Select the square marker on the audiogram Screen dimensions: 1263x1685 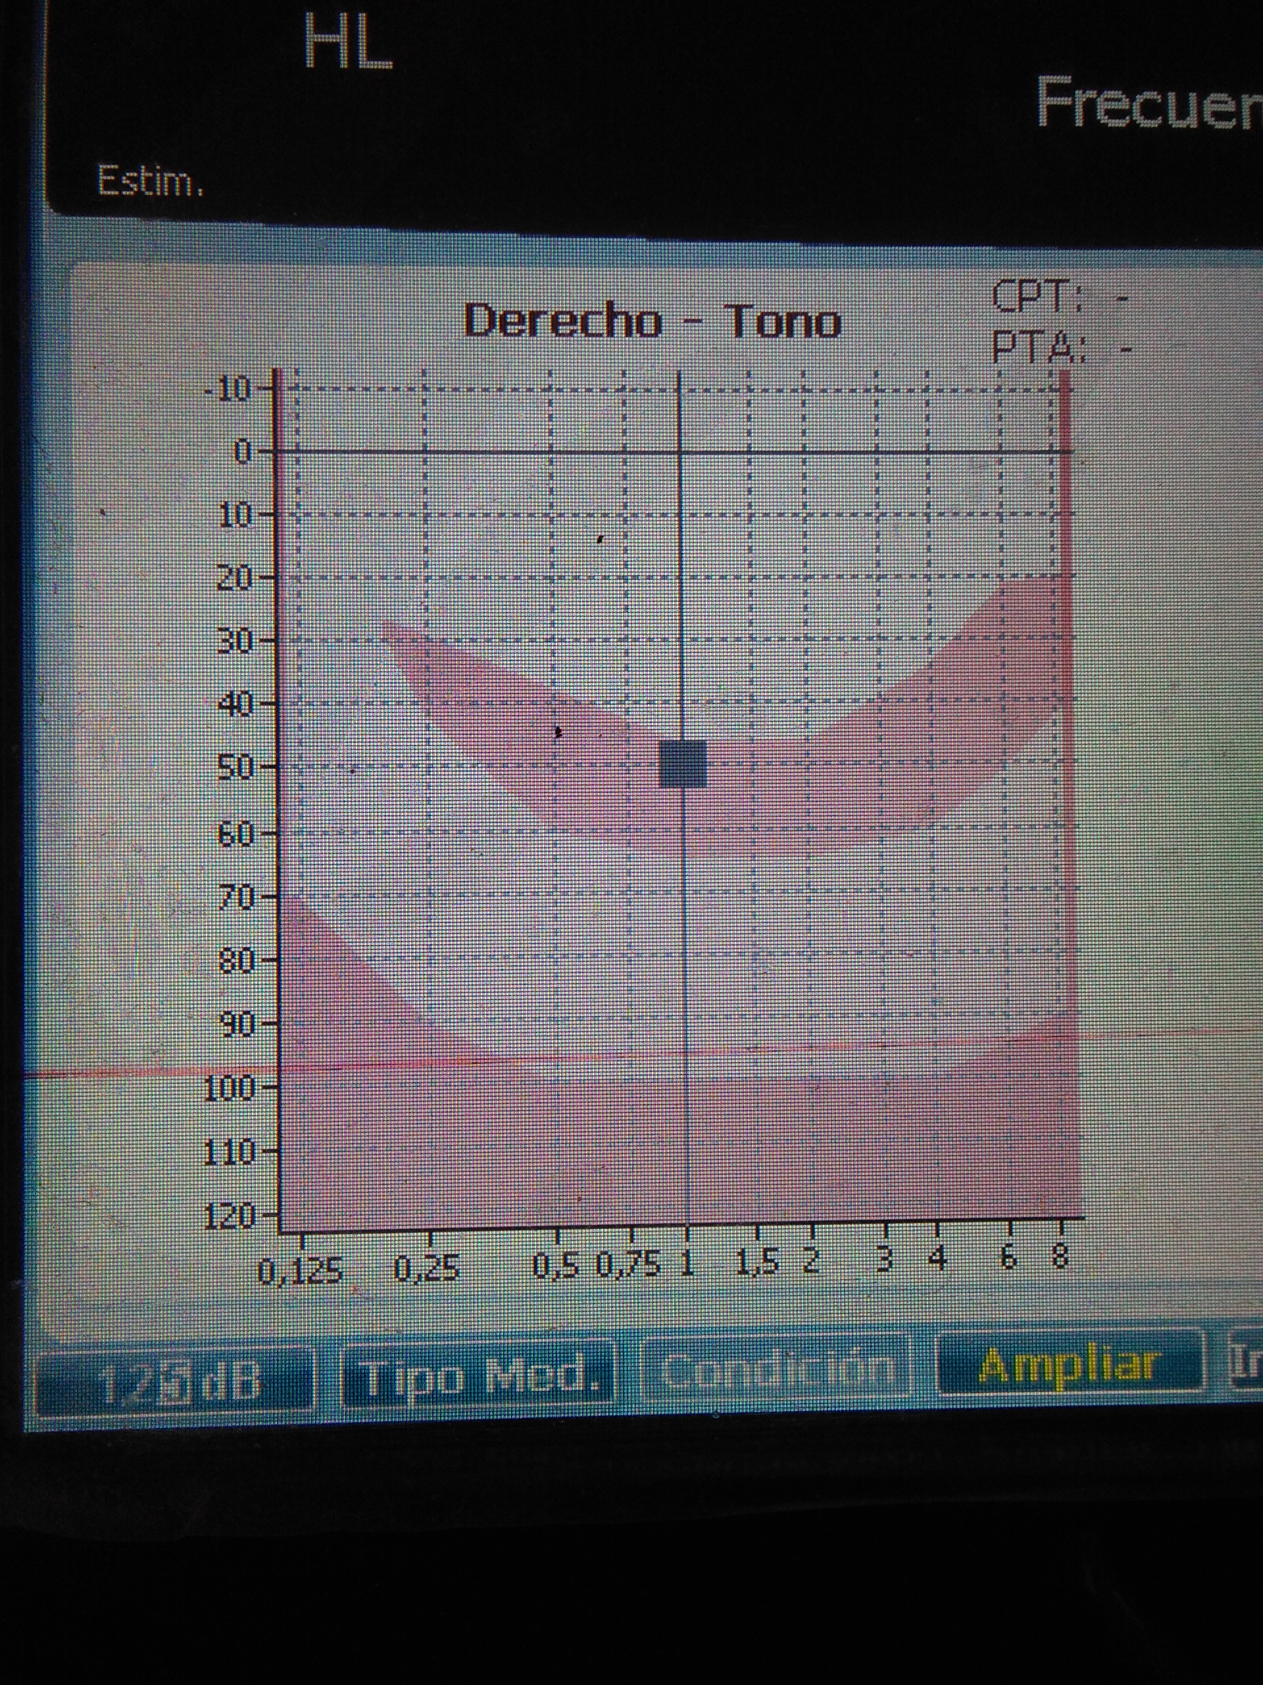[x=683, y=764]
